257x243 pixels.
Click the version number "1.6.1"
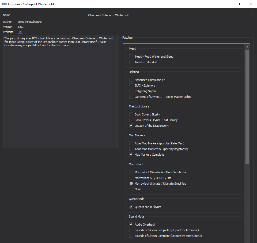pos(21,27)
